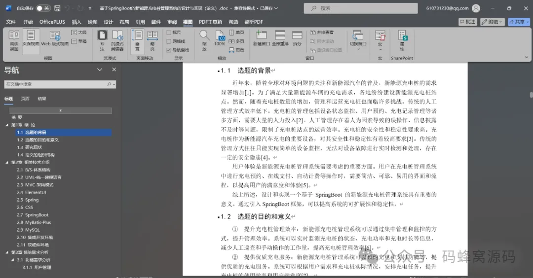Jump to 1.2 选题的目的和意义 heading
This screenshot has width=533, height=278.
tap(38, 140)
